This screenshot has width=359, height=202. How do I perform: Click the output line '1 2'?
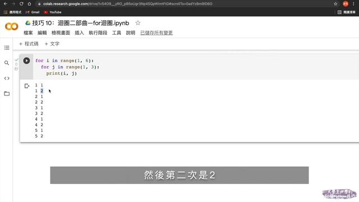(x=39, y=91)
